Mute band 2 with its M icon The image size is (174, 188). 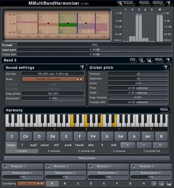tap(40, 15)
